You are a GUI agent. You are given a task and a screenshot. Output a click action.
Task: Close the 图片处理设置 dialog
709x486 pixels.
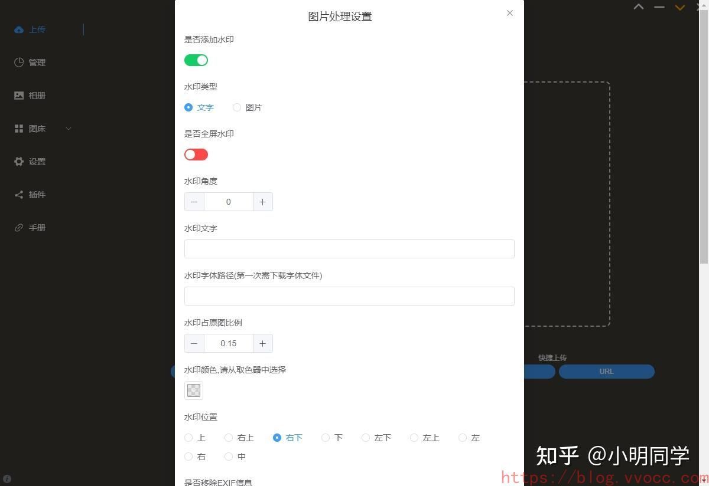(x=510, y=13)
